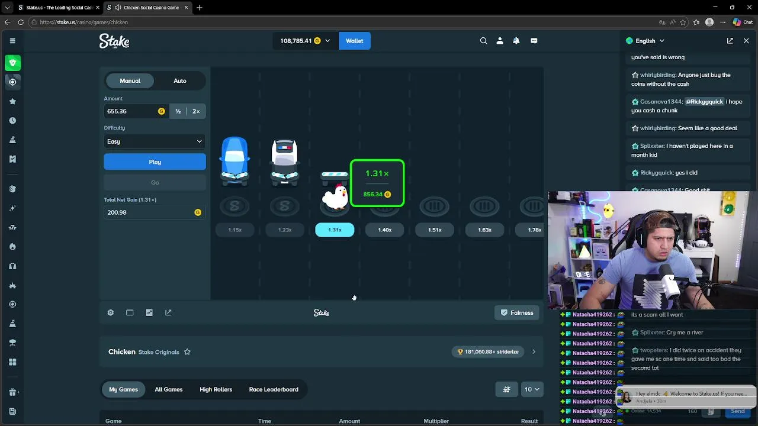758x426 pixels.
Task: Select the All Games tab
Action: [169, 389]
